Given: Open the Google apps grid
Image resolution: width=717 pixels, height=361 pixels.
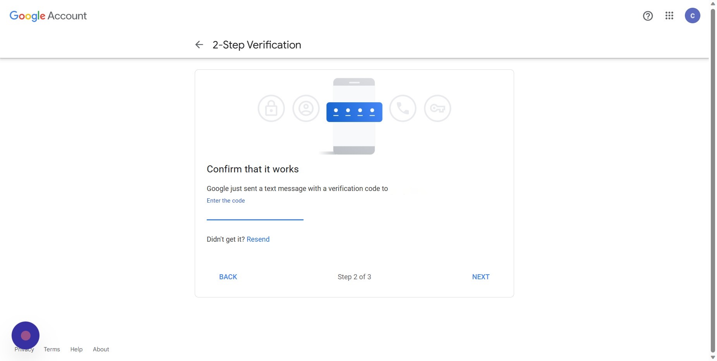Looking at the screenshot, I should click(669, 16).
